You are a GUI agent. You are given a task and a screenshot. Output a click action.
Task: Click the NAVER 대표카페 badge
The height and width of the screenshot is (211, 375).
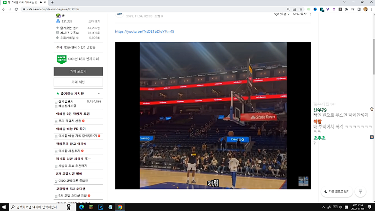[x=61, y=59]
